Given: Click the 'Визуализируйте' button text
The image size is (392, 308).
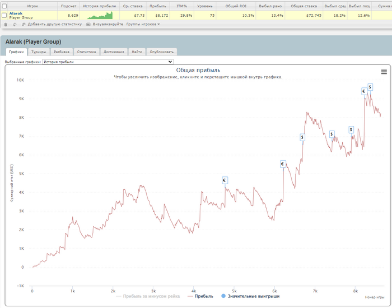Looking at the screenshot, I should 108,24.
